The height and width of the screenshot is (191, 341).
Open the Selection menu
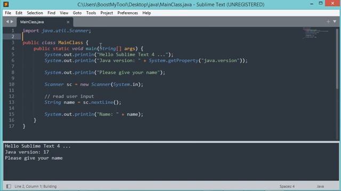click(x=35, y=13)
